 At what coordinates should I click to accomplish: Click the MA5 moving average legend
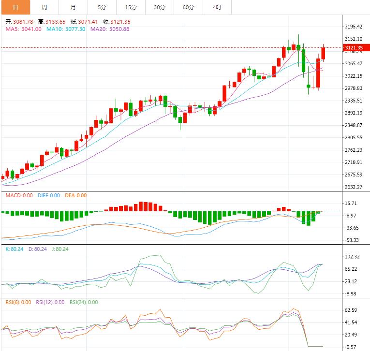pos(23,29)
